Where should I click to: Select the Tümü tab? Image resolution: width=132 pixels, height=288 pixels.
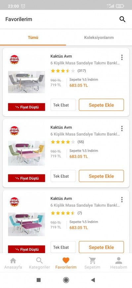[x=33, y=38]
